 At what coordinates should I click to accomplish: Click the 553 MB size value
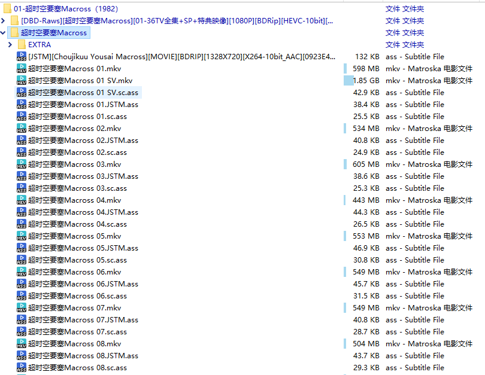pyautogui.click(x=366, y=236)
